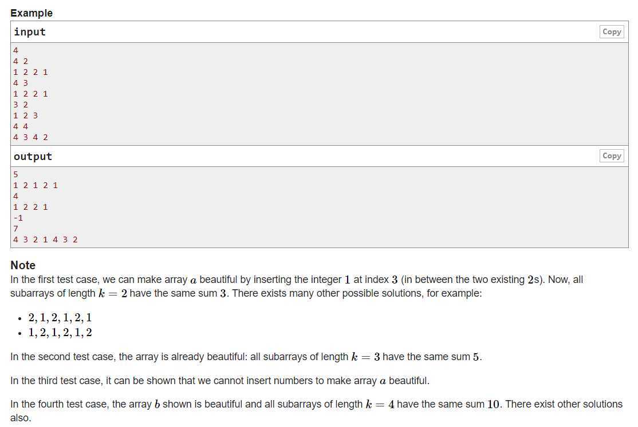Select input line '1 2 3'
Image resolution: width=638 pixels, height=427 pixels.
(25, 115)
